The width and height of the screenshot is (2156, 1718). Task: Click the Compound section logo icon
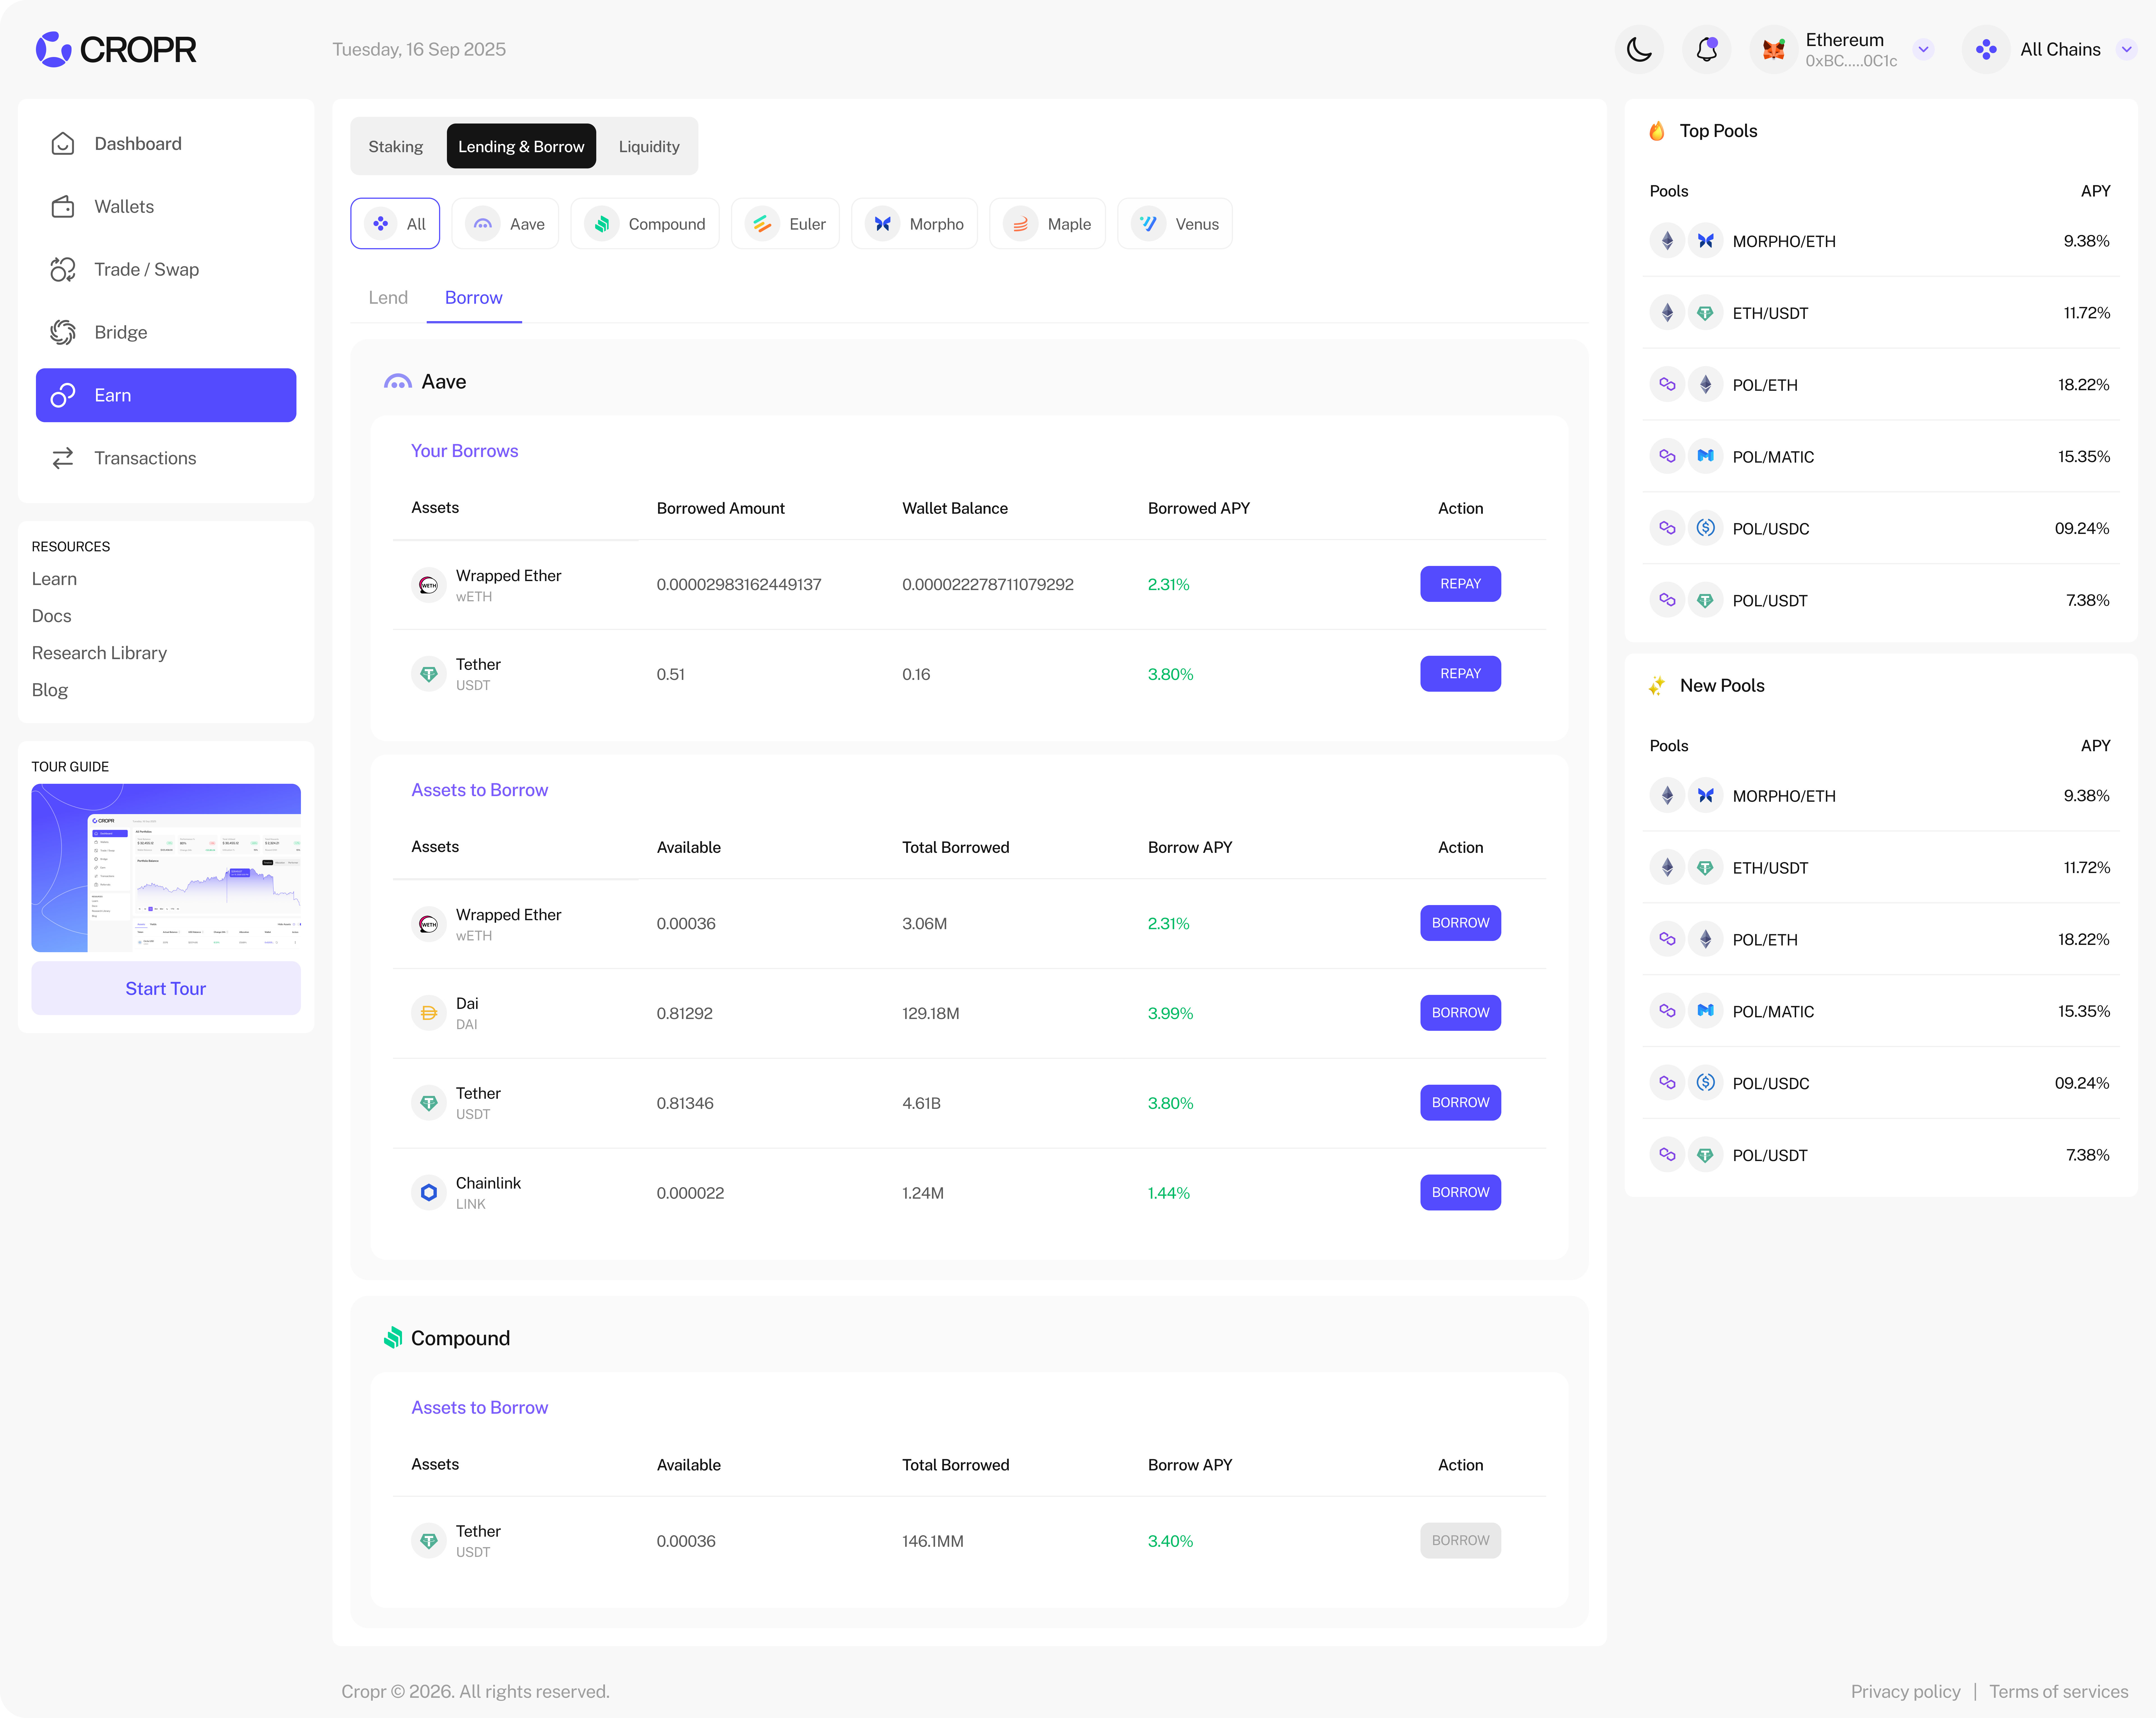click(393, 1338)
